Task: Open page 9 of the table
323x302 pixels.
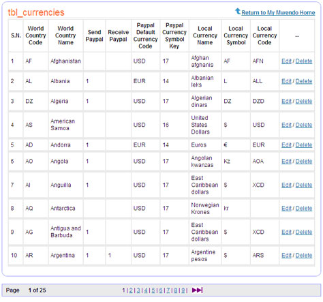Action: pyautogui.click(x=183, y=290)
